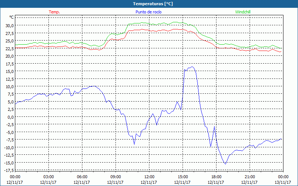Click the windchill line peak near 14:30

pos(175,22)
